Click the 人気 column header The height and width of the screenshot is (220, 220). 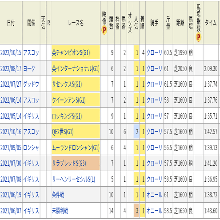pos(136,23)
